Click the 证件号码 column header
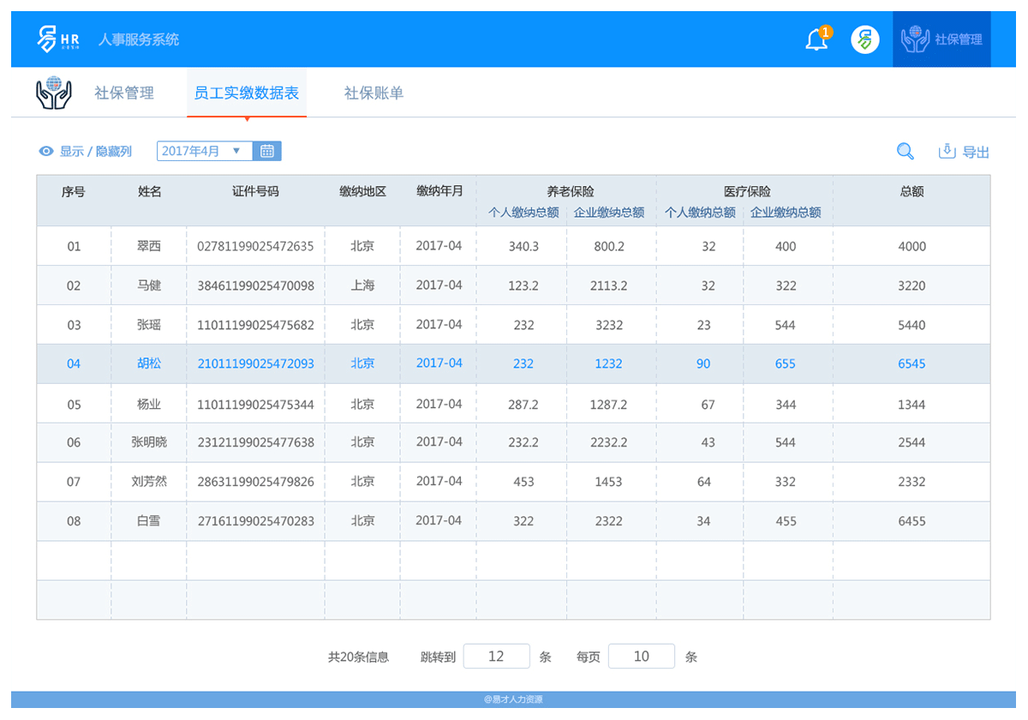This screenshot has width=1028, height=720. (x=255, y=192)
